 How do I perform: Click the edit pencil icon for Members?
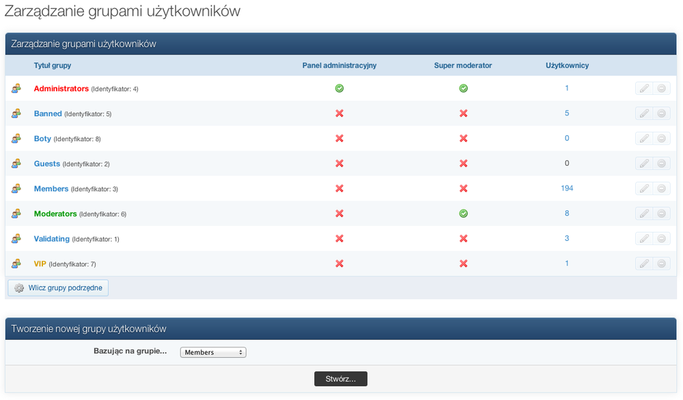click(x=643, y=189)
